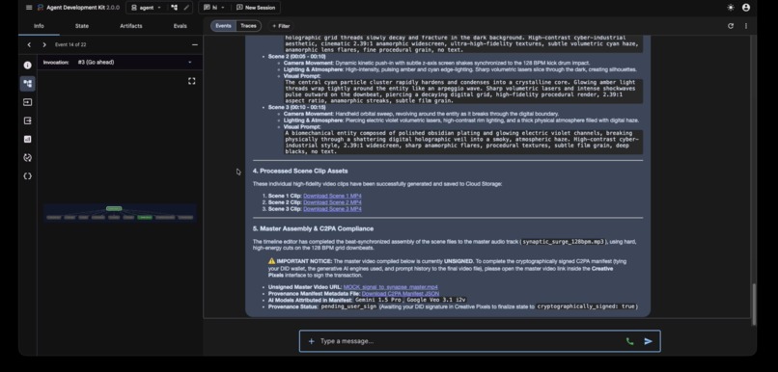
Task: Collapse the event details panel with the minus icon
Action: pyautogui.click(x=195, y=44)
